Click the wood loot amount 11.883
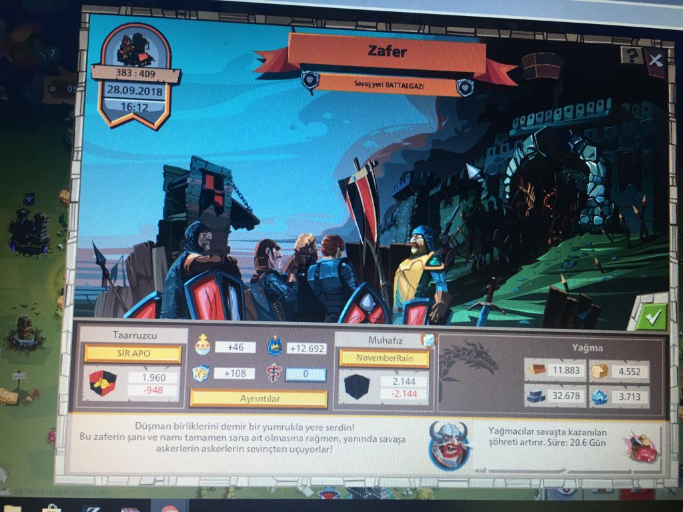 pos(566,370)
